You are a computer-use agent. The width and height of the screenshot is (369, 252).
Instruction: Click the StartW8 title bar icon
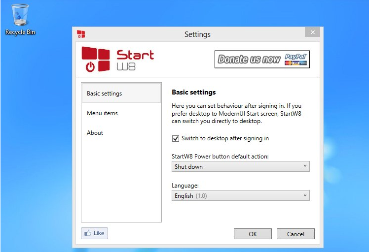pyautogui.click(x=81, y=34)
